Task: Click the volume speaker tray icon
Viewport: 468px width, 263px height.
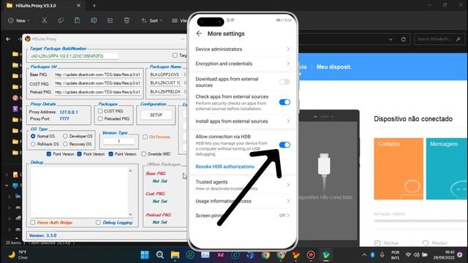Action: (416, 255)
